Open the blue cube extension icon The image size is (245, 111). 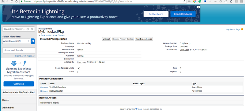point(205,1)
